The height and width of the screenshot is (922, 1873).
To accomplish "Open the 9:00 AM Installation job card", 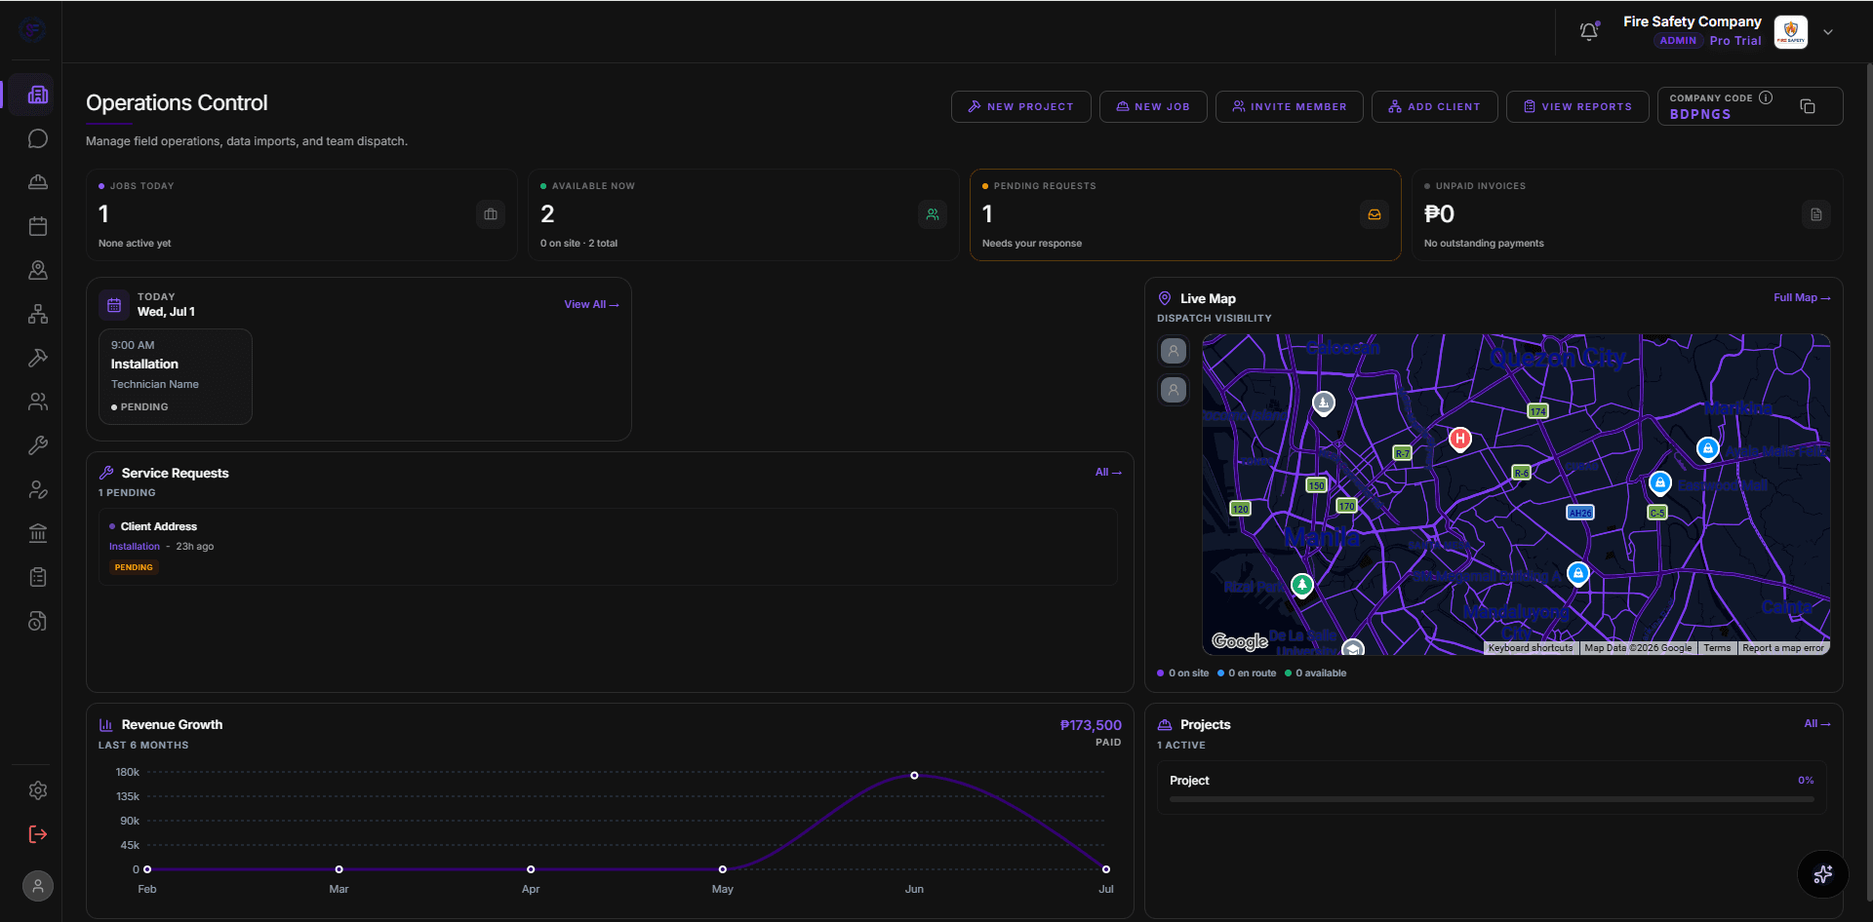I will (176, 376).
